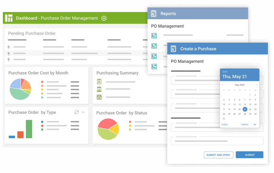Click PO Management heading in Reports window

click(167, 26)
